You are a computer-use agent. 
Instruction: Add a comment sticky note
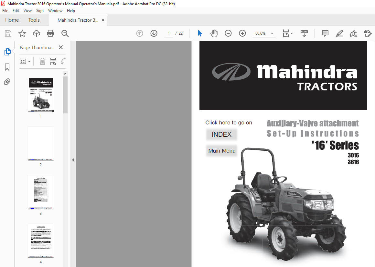click(x=325, y=33)
